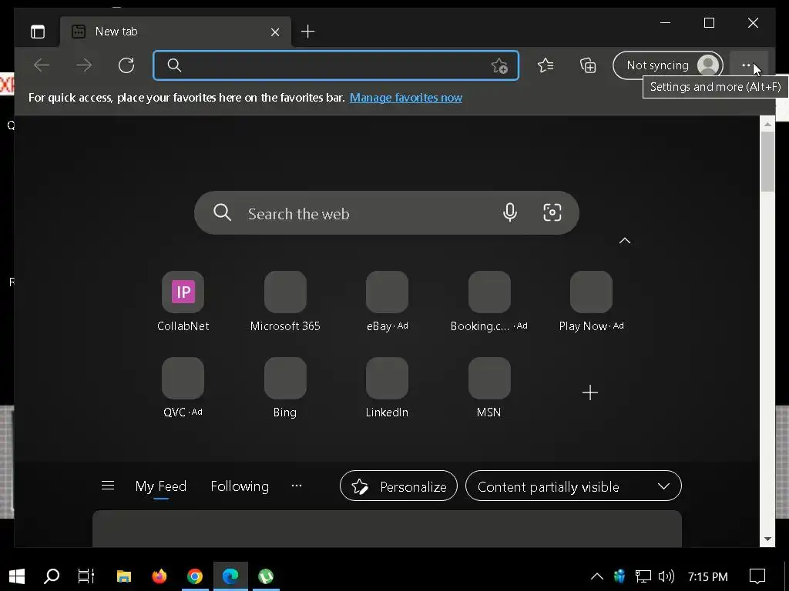Open the network tray icon
Image resolution: width=789 pixels, height=591 pixels.
[643, 576]
